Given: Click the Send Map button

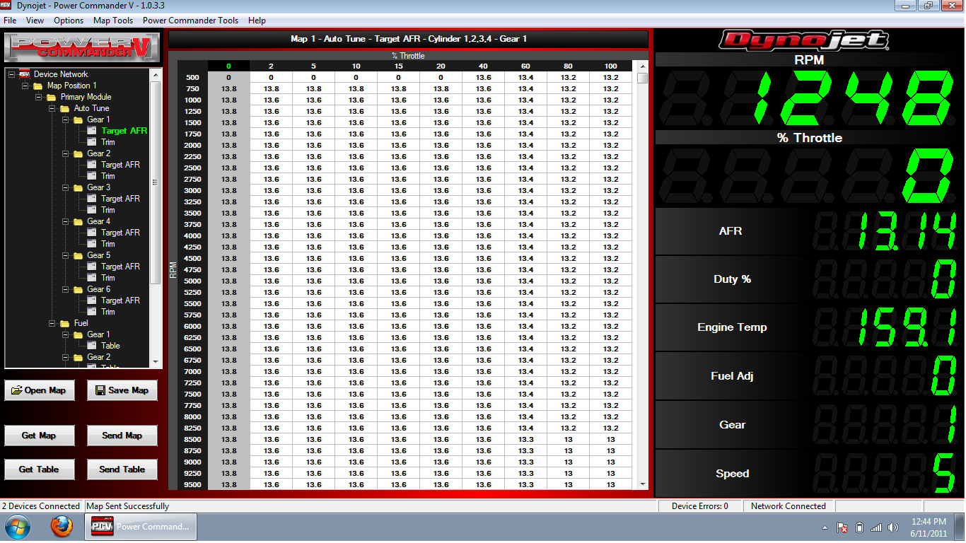Looking at the screenshot, I should [122, 436].
